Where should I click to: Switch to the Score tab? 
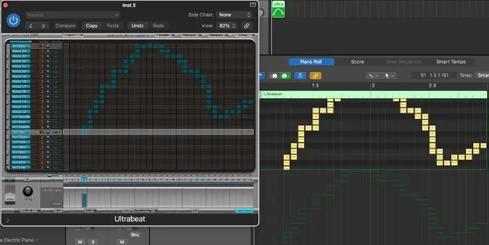pyautogui.click(x=357, y=62)
